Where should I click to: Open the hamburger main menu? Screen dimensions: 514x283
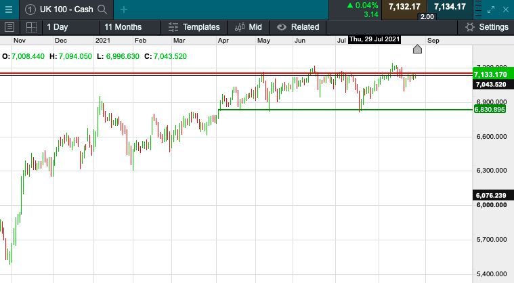pyautogui.click(x=9, y=9)
